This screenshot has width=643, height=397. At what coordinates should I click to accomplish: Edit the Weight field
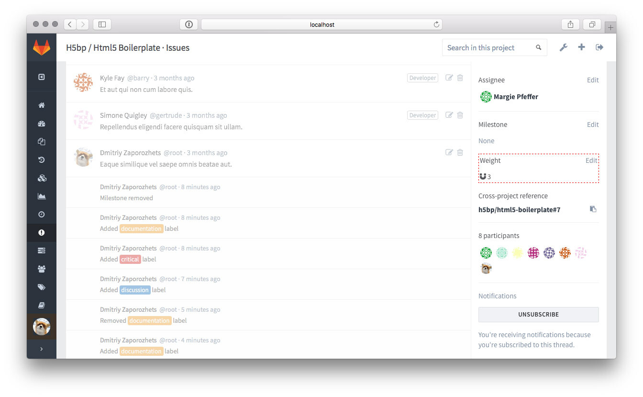592,160
